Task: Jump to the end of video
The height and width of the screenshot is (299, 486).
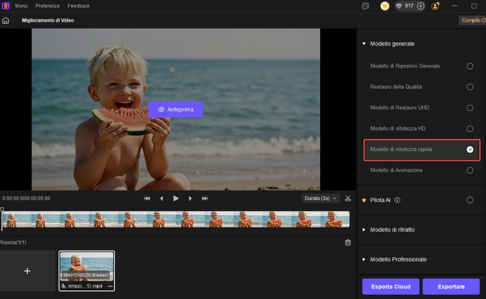Action: point(205,198)
